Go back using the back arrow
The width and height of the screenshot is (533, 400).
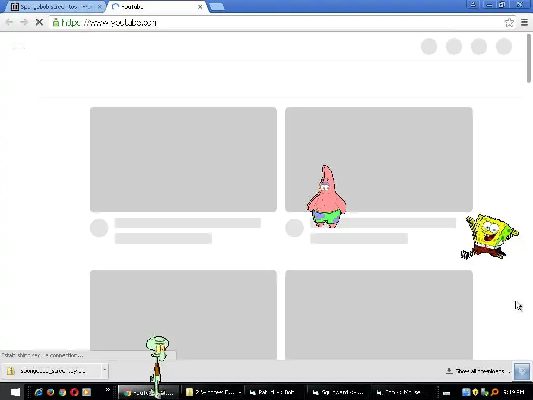point(9,22)
